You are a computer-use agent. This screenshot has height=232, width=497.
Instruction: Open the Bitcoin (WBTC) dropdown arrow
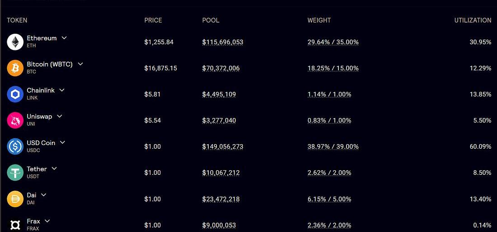click(80, 64)
